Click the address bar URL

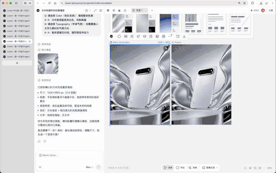pyautogui.click(x=89, y=3)
